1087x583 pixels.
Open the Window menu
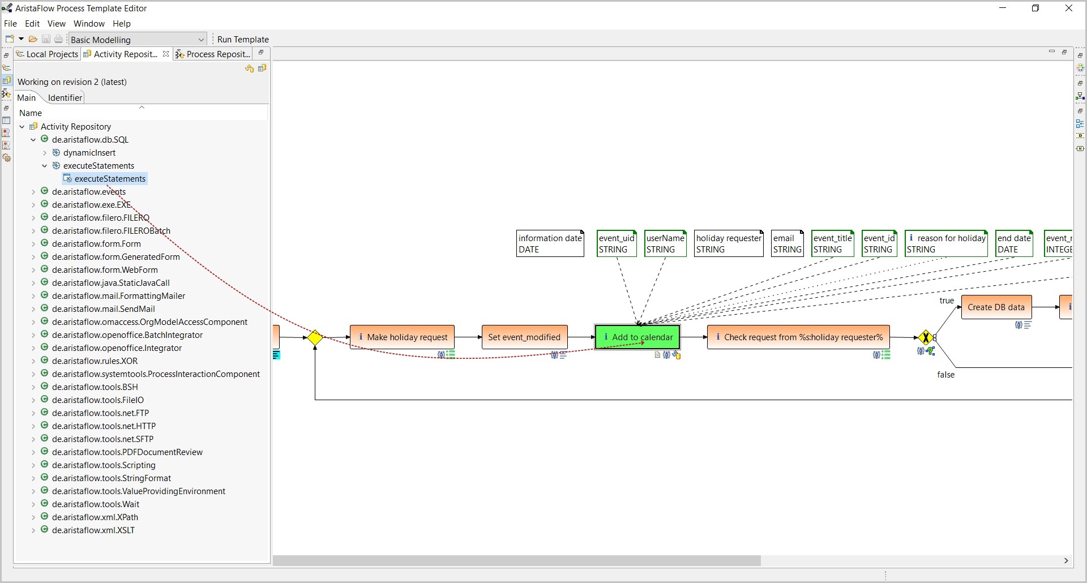point(89,23)
